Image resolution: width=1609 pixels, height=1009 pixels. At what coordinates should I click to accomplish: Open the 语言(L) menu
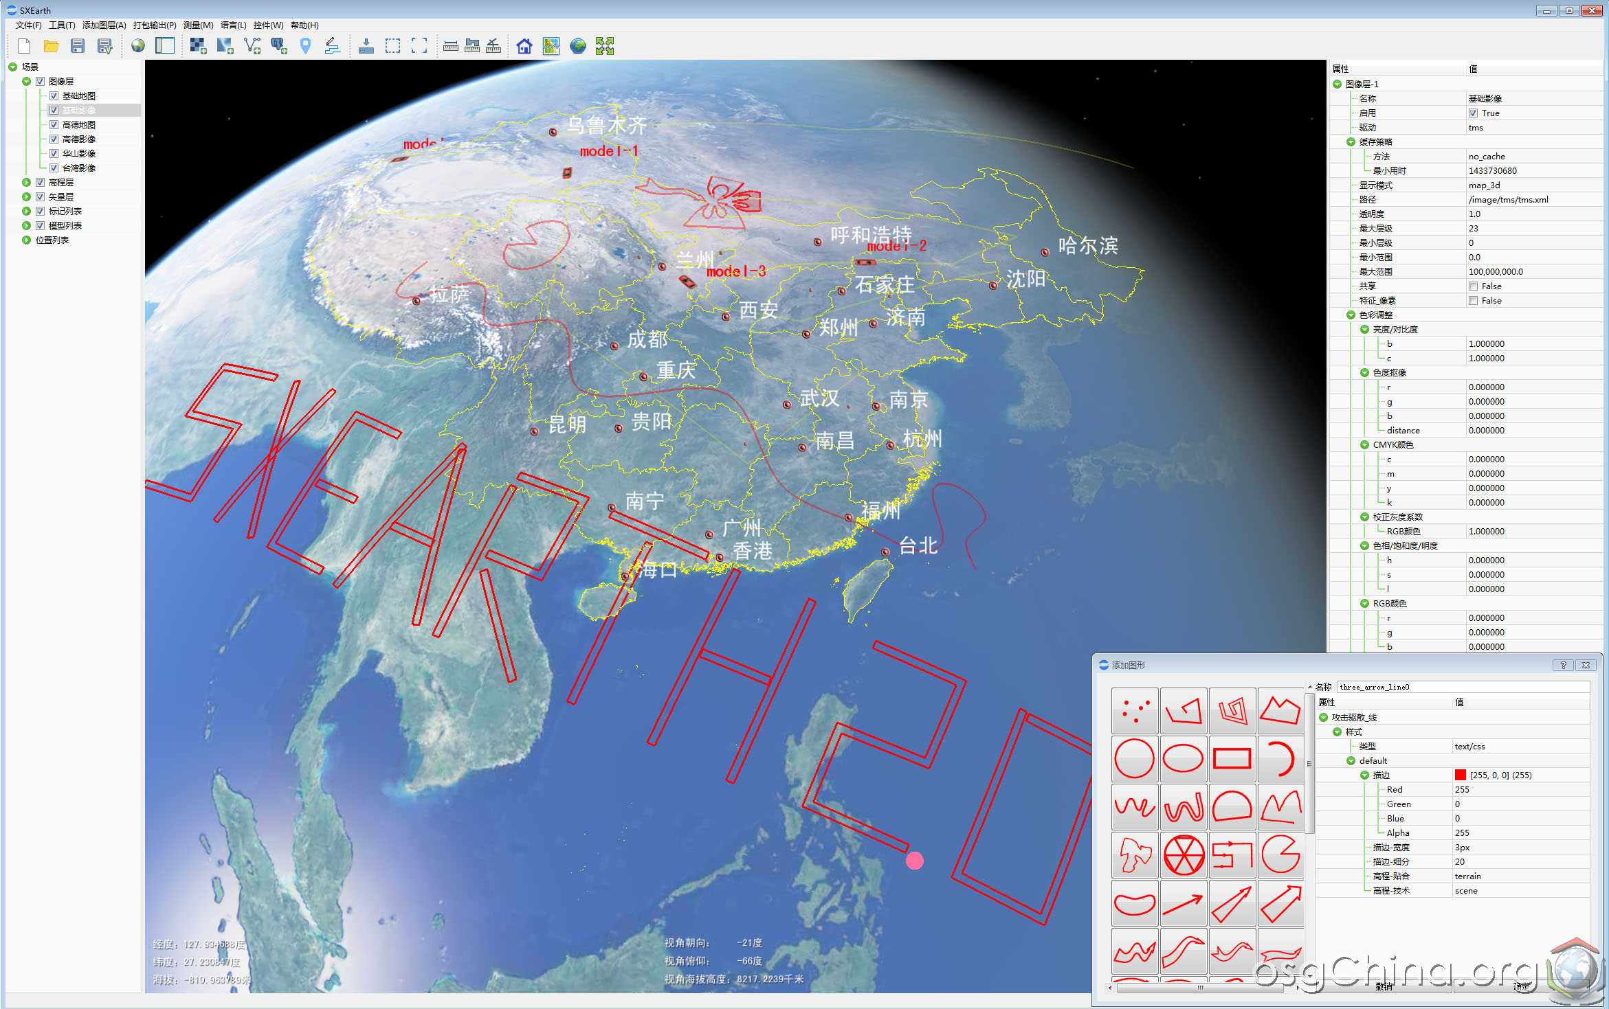pyautogui.click(x=233, y=25)
